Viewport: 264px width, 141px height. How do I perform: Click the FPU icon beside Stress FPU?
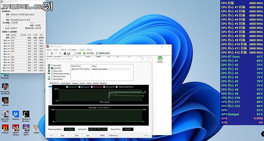(49, 68)
